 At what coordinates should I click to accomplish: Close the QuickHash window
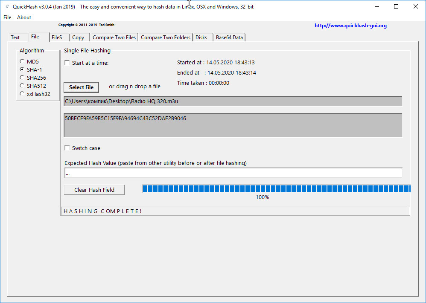coord(416,7)
